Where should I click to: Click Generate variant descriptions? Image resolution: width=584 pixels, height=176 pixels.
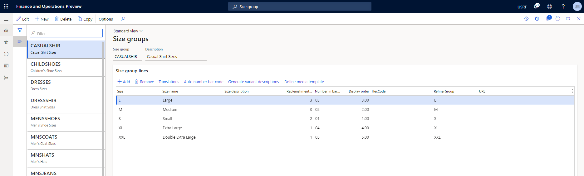253,82
